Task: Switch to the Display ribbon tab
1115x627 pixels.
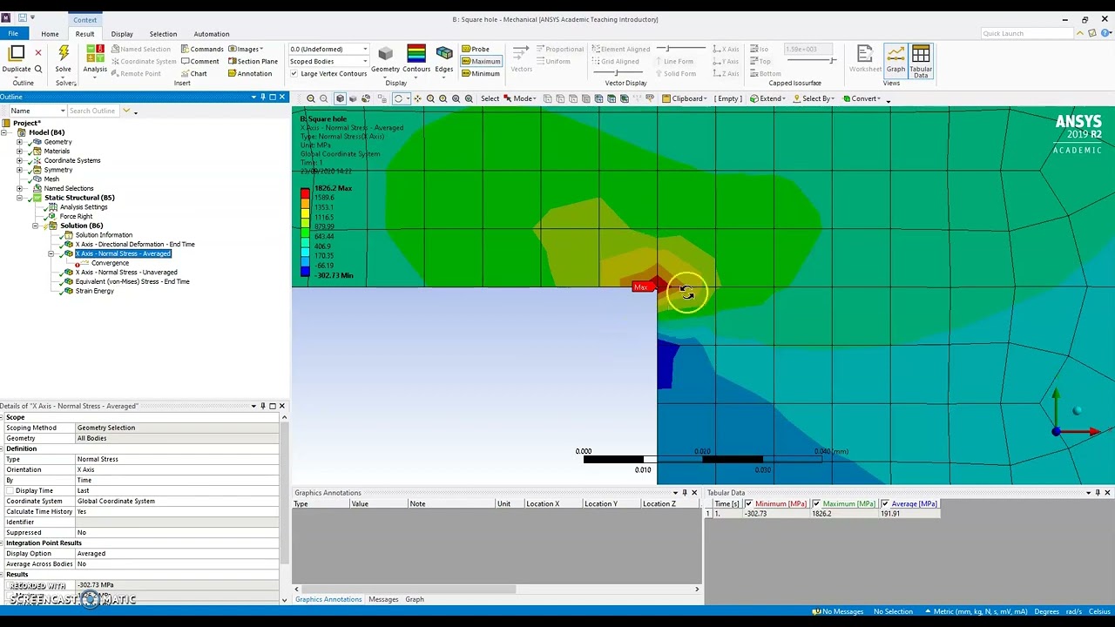Action: pyautogui.click(x=122, y=34)
